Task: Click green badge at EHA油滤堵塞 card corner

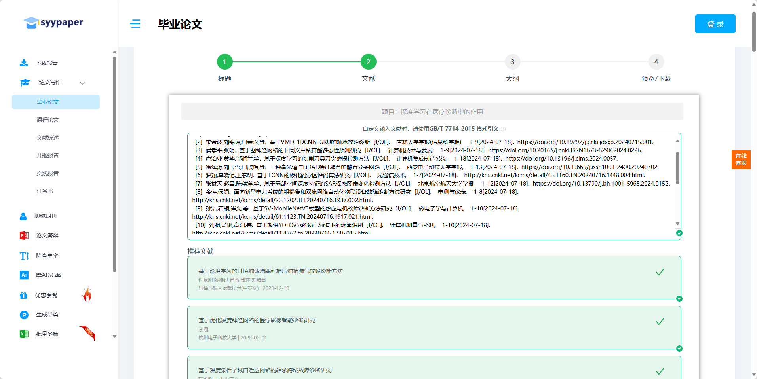Action: click(x=679, y=299)
